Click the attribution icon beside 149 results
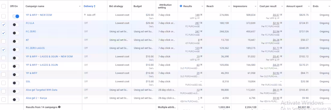The width and height of the screenshot is (331, 110). (x=201, y=15)
